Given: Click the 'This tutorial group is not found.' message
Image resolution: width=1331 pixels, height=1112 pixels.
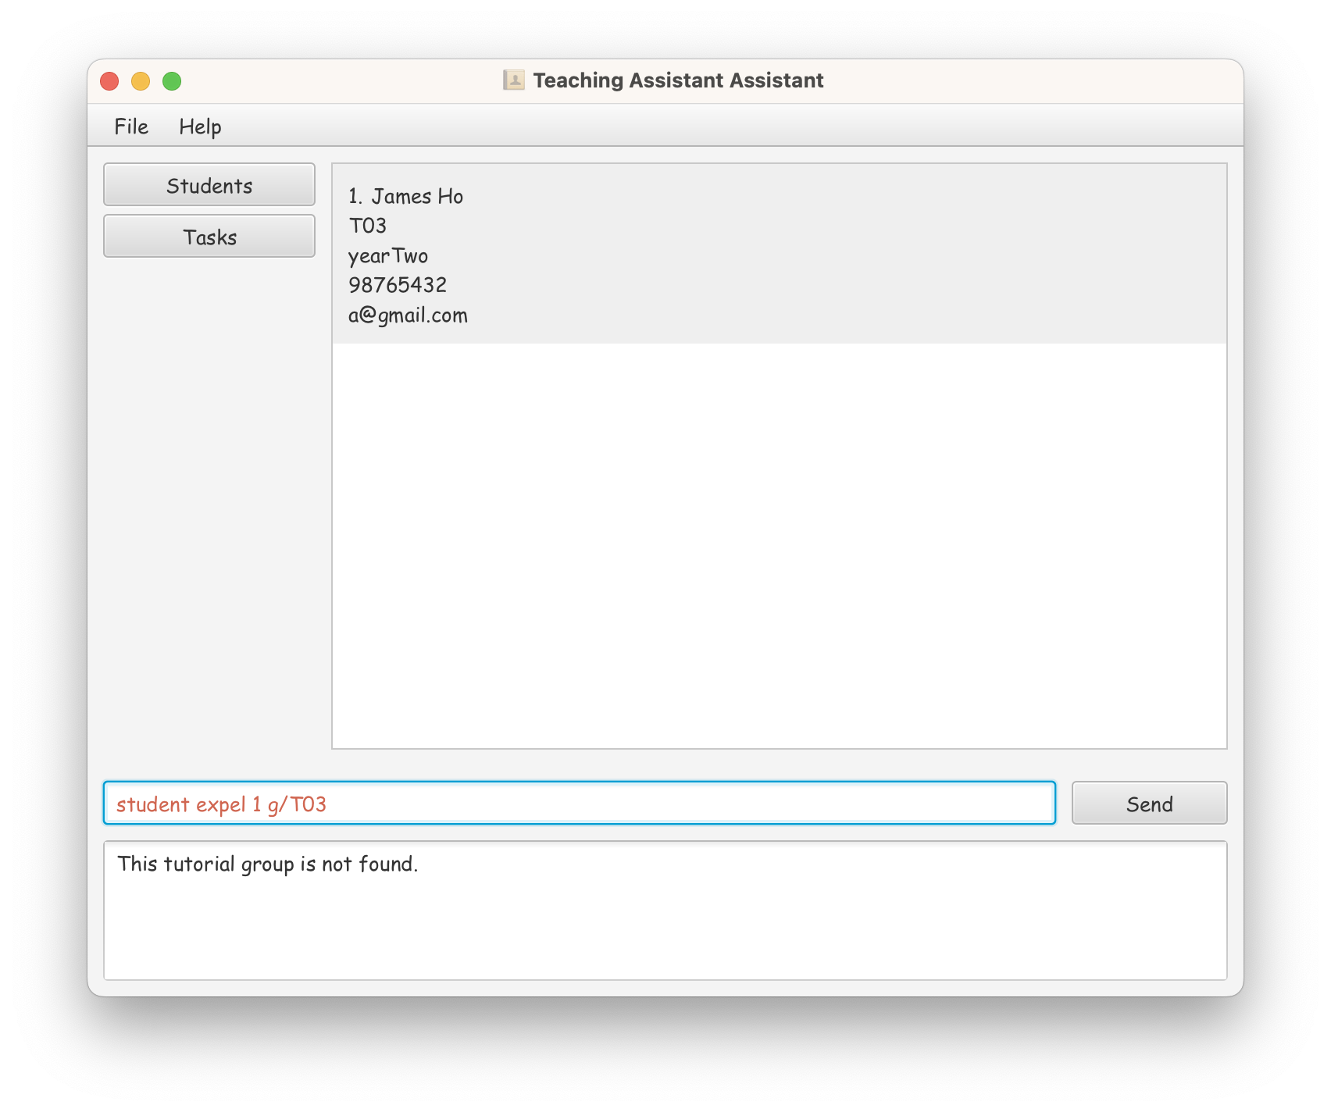Looking at the screenshot, I should [x=268, y=864].
